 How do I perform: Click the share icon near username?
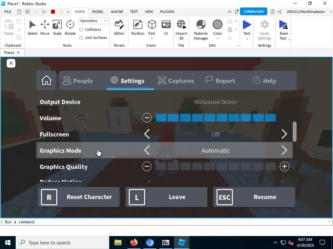click(x=279, y=12)
